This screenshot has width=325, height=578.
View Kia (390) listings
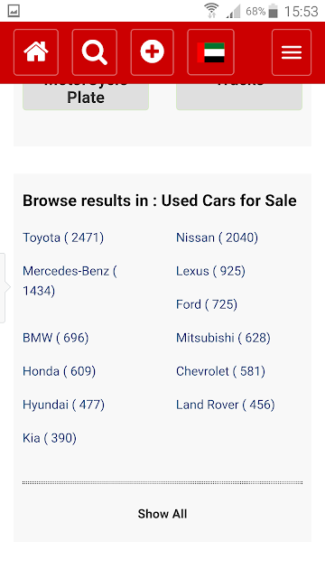click(50, 438)
